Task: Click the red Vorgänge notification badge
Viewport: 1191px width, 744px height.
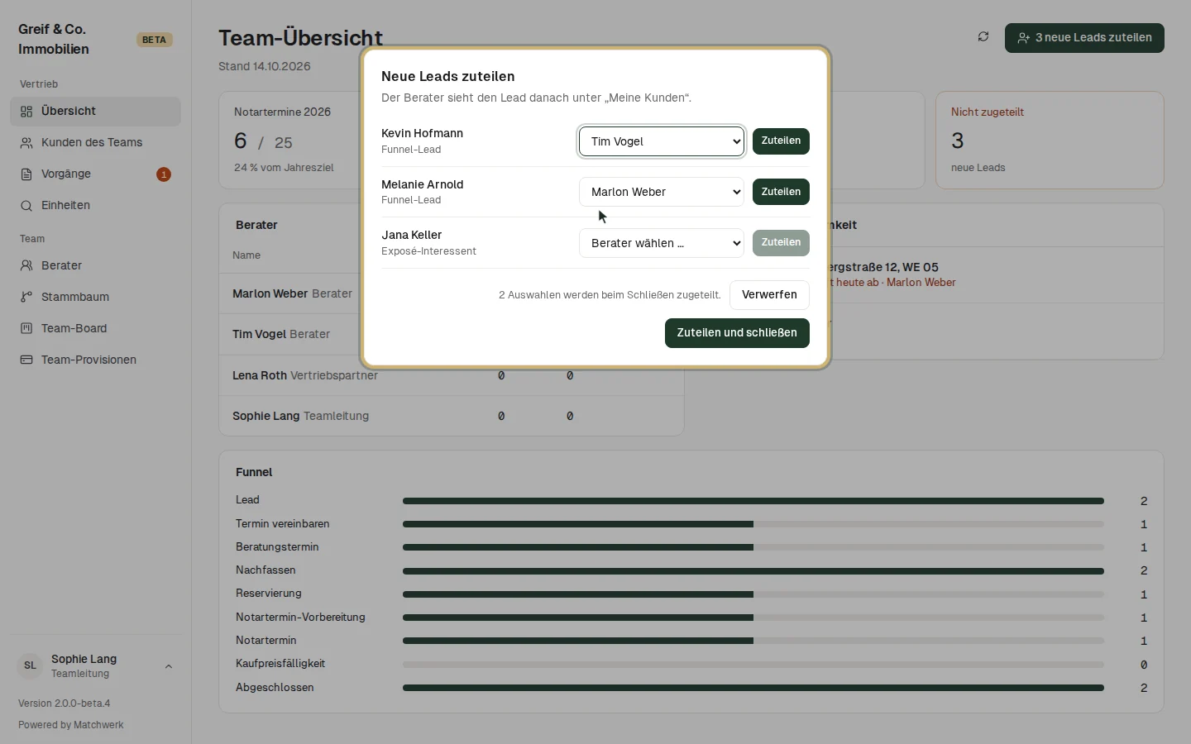Action: click(164, 174)
